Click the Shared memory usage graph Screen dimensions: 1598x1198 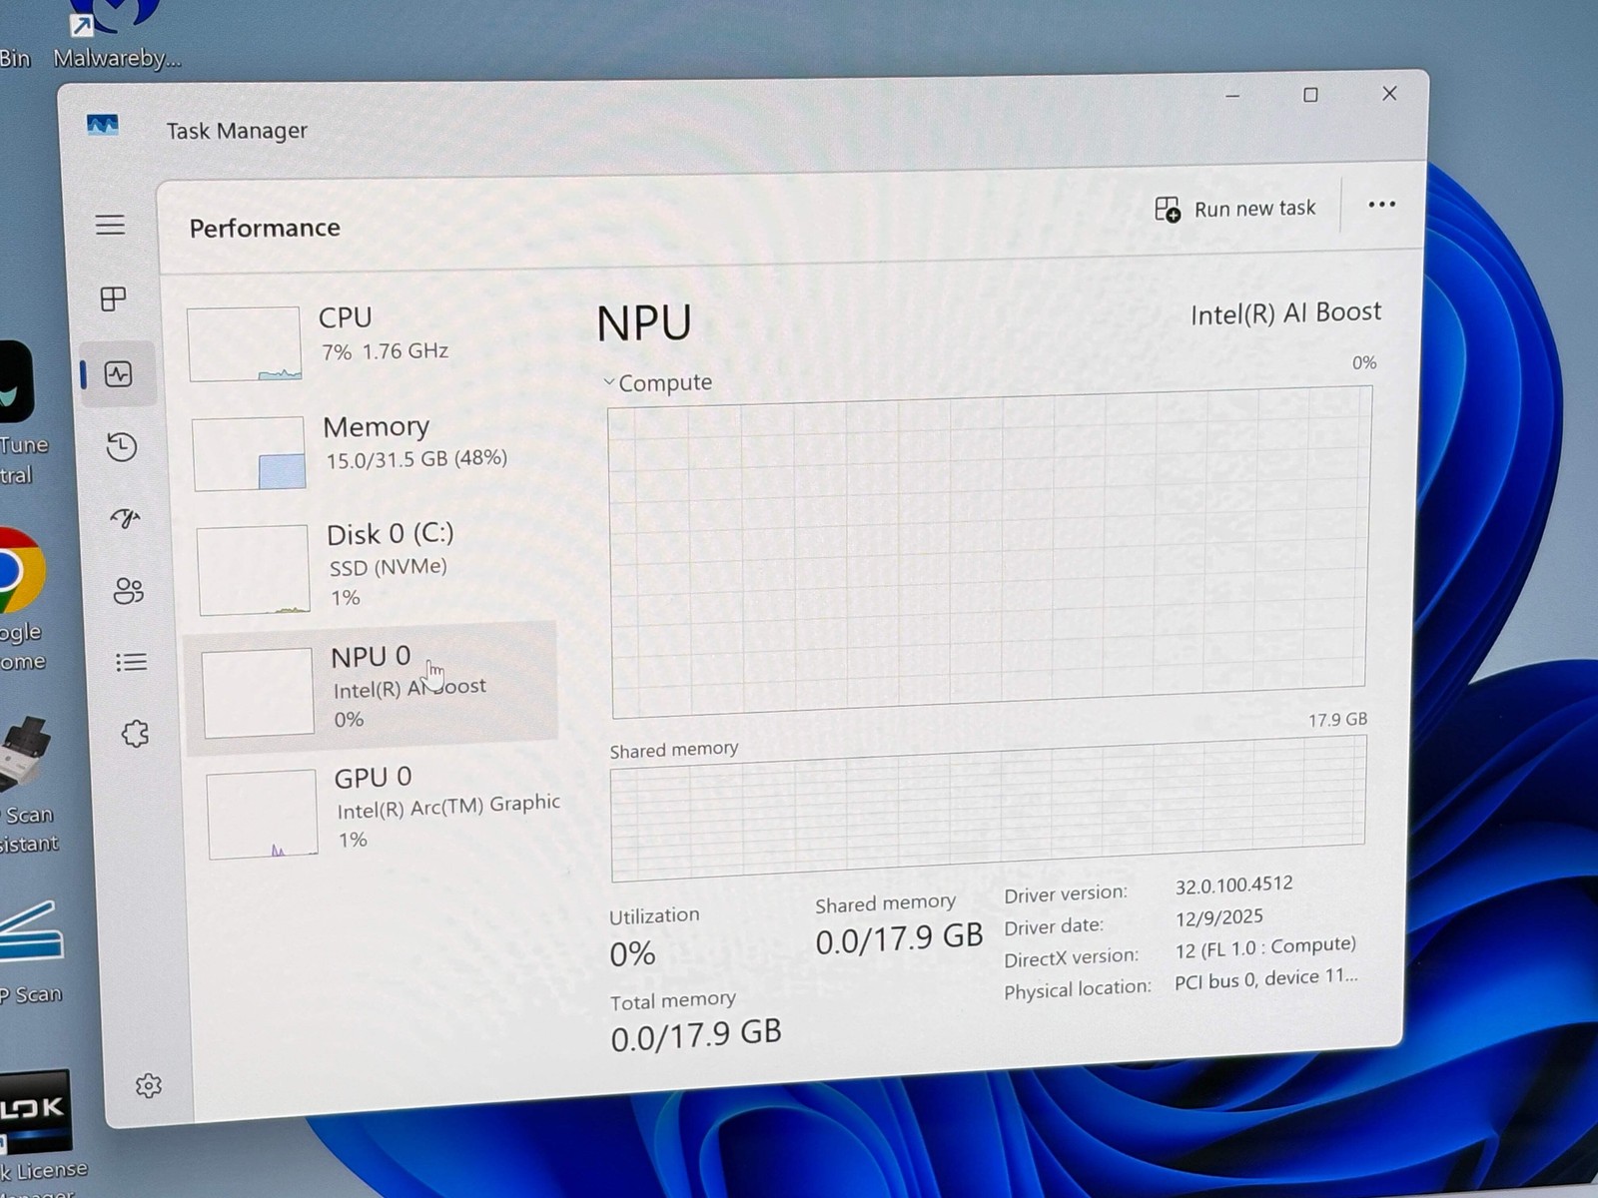[x=989, y=809]
